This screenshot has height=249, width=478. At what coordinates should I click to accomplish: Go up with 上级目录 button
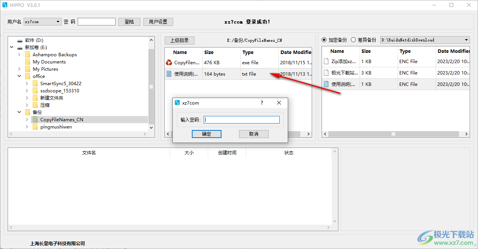click(179, 40)
